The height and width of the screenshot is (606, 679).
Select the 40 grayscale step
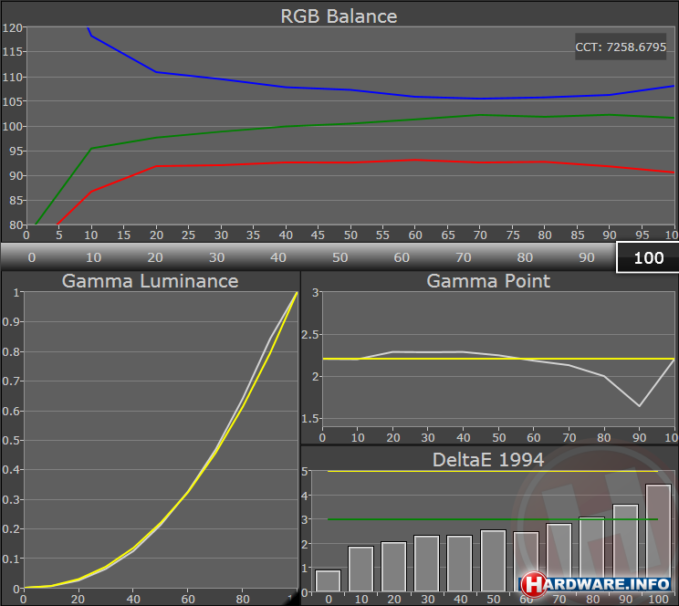[x=278, y=257]
